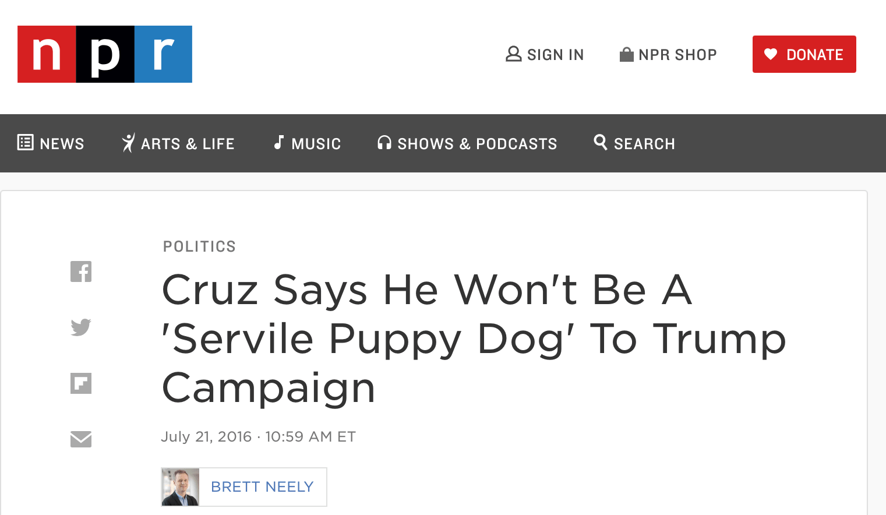Click the NPR logo
The image size is (886, 515).
[105, 54]
